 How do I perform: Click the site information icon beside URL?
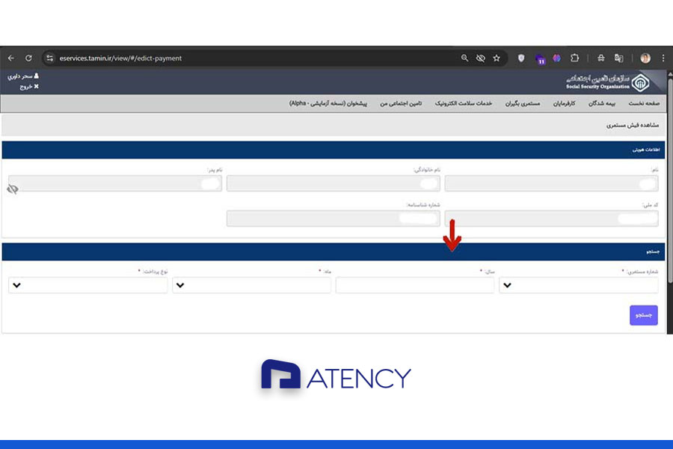tap(49, 58)
